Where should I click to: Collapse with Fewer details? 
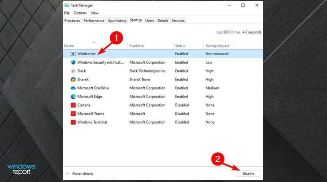[x=80, y=174]
